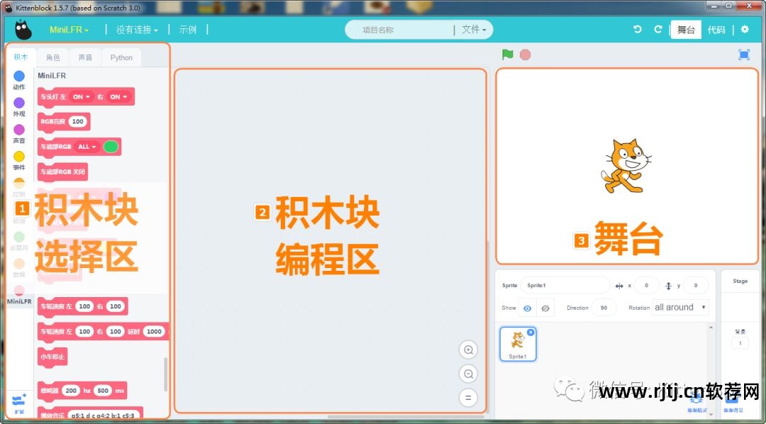Viewport: 766px width, 424px height.
Task: Select the MiniLFR block category
Action: (19, 296)
